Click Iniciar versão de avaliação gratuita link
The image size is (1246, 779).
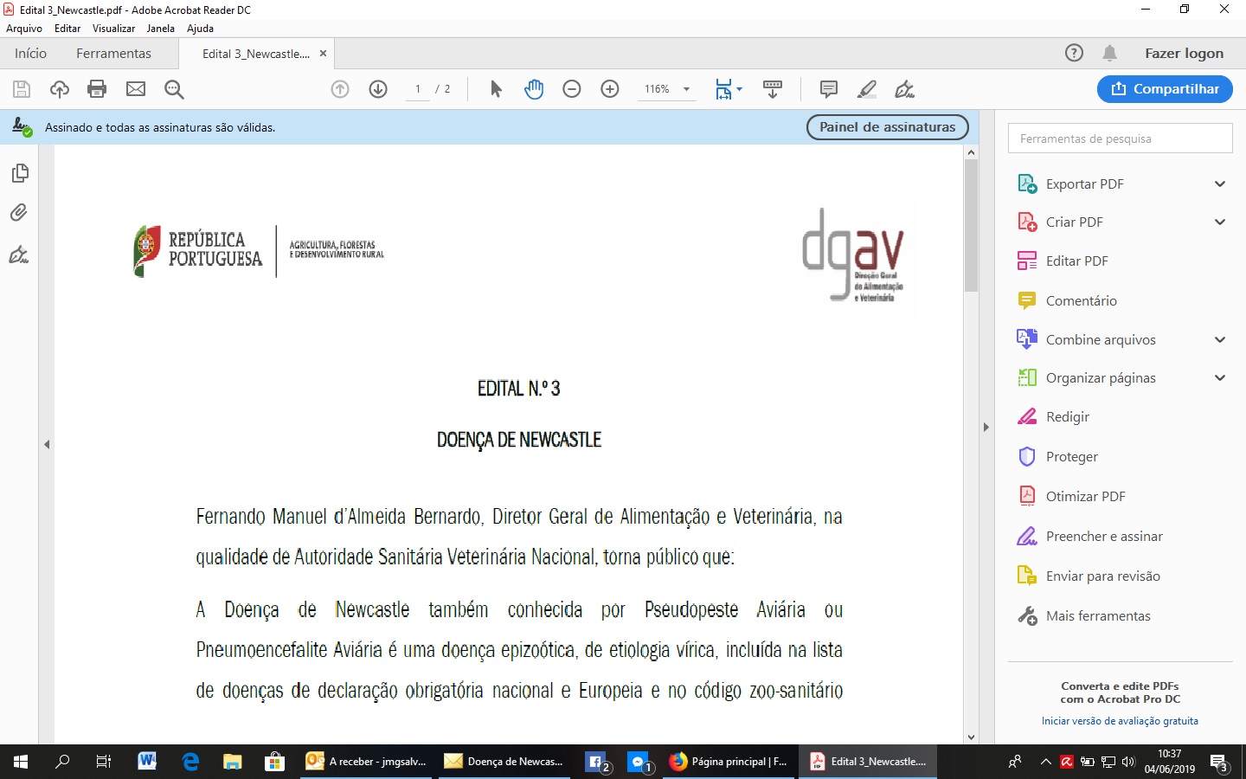(x=1120, y=721)
